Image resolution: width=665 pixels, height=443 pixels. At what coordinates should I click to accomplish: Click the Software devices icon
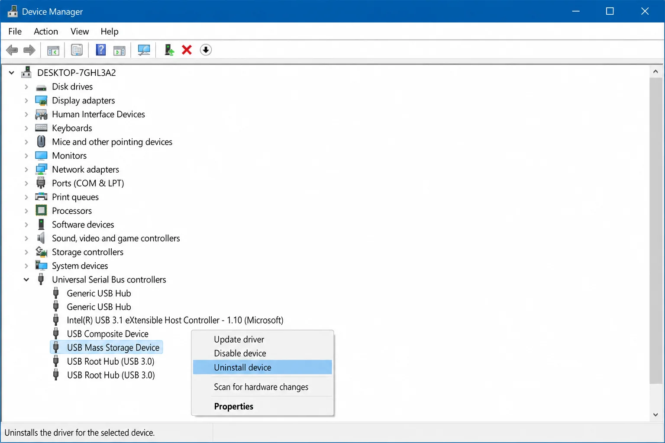[x=41, y=225]
